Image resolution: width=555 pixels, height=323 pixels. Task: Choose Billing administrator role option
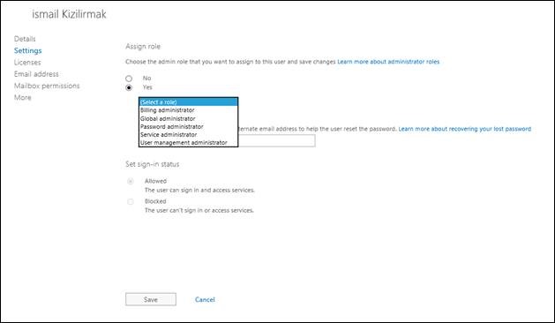tap(188, 110)
